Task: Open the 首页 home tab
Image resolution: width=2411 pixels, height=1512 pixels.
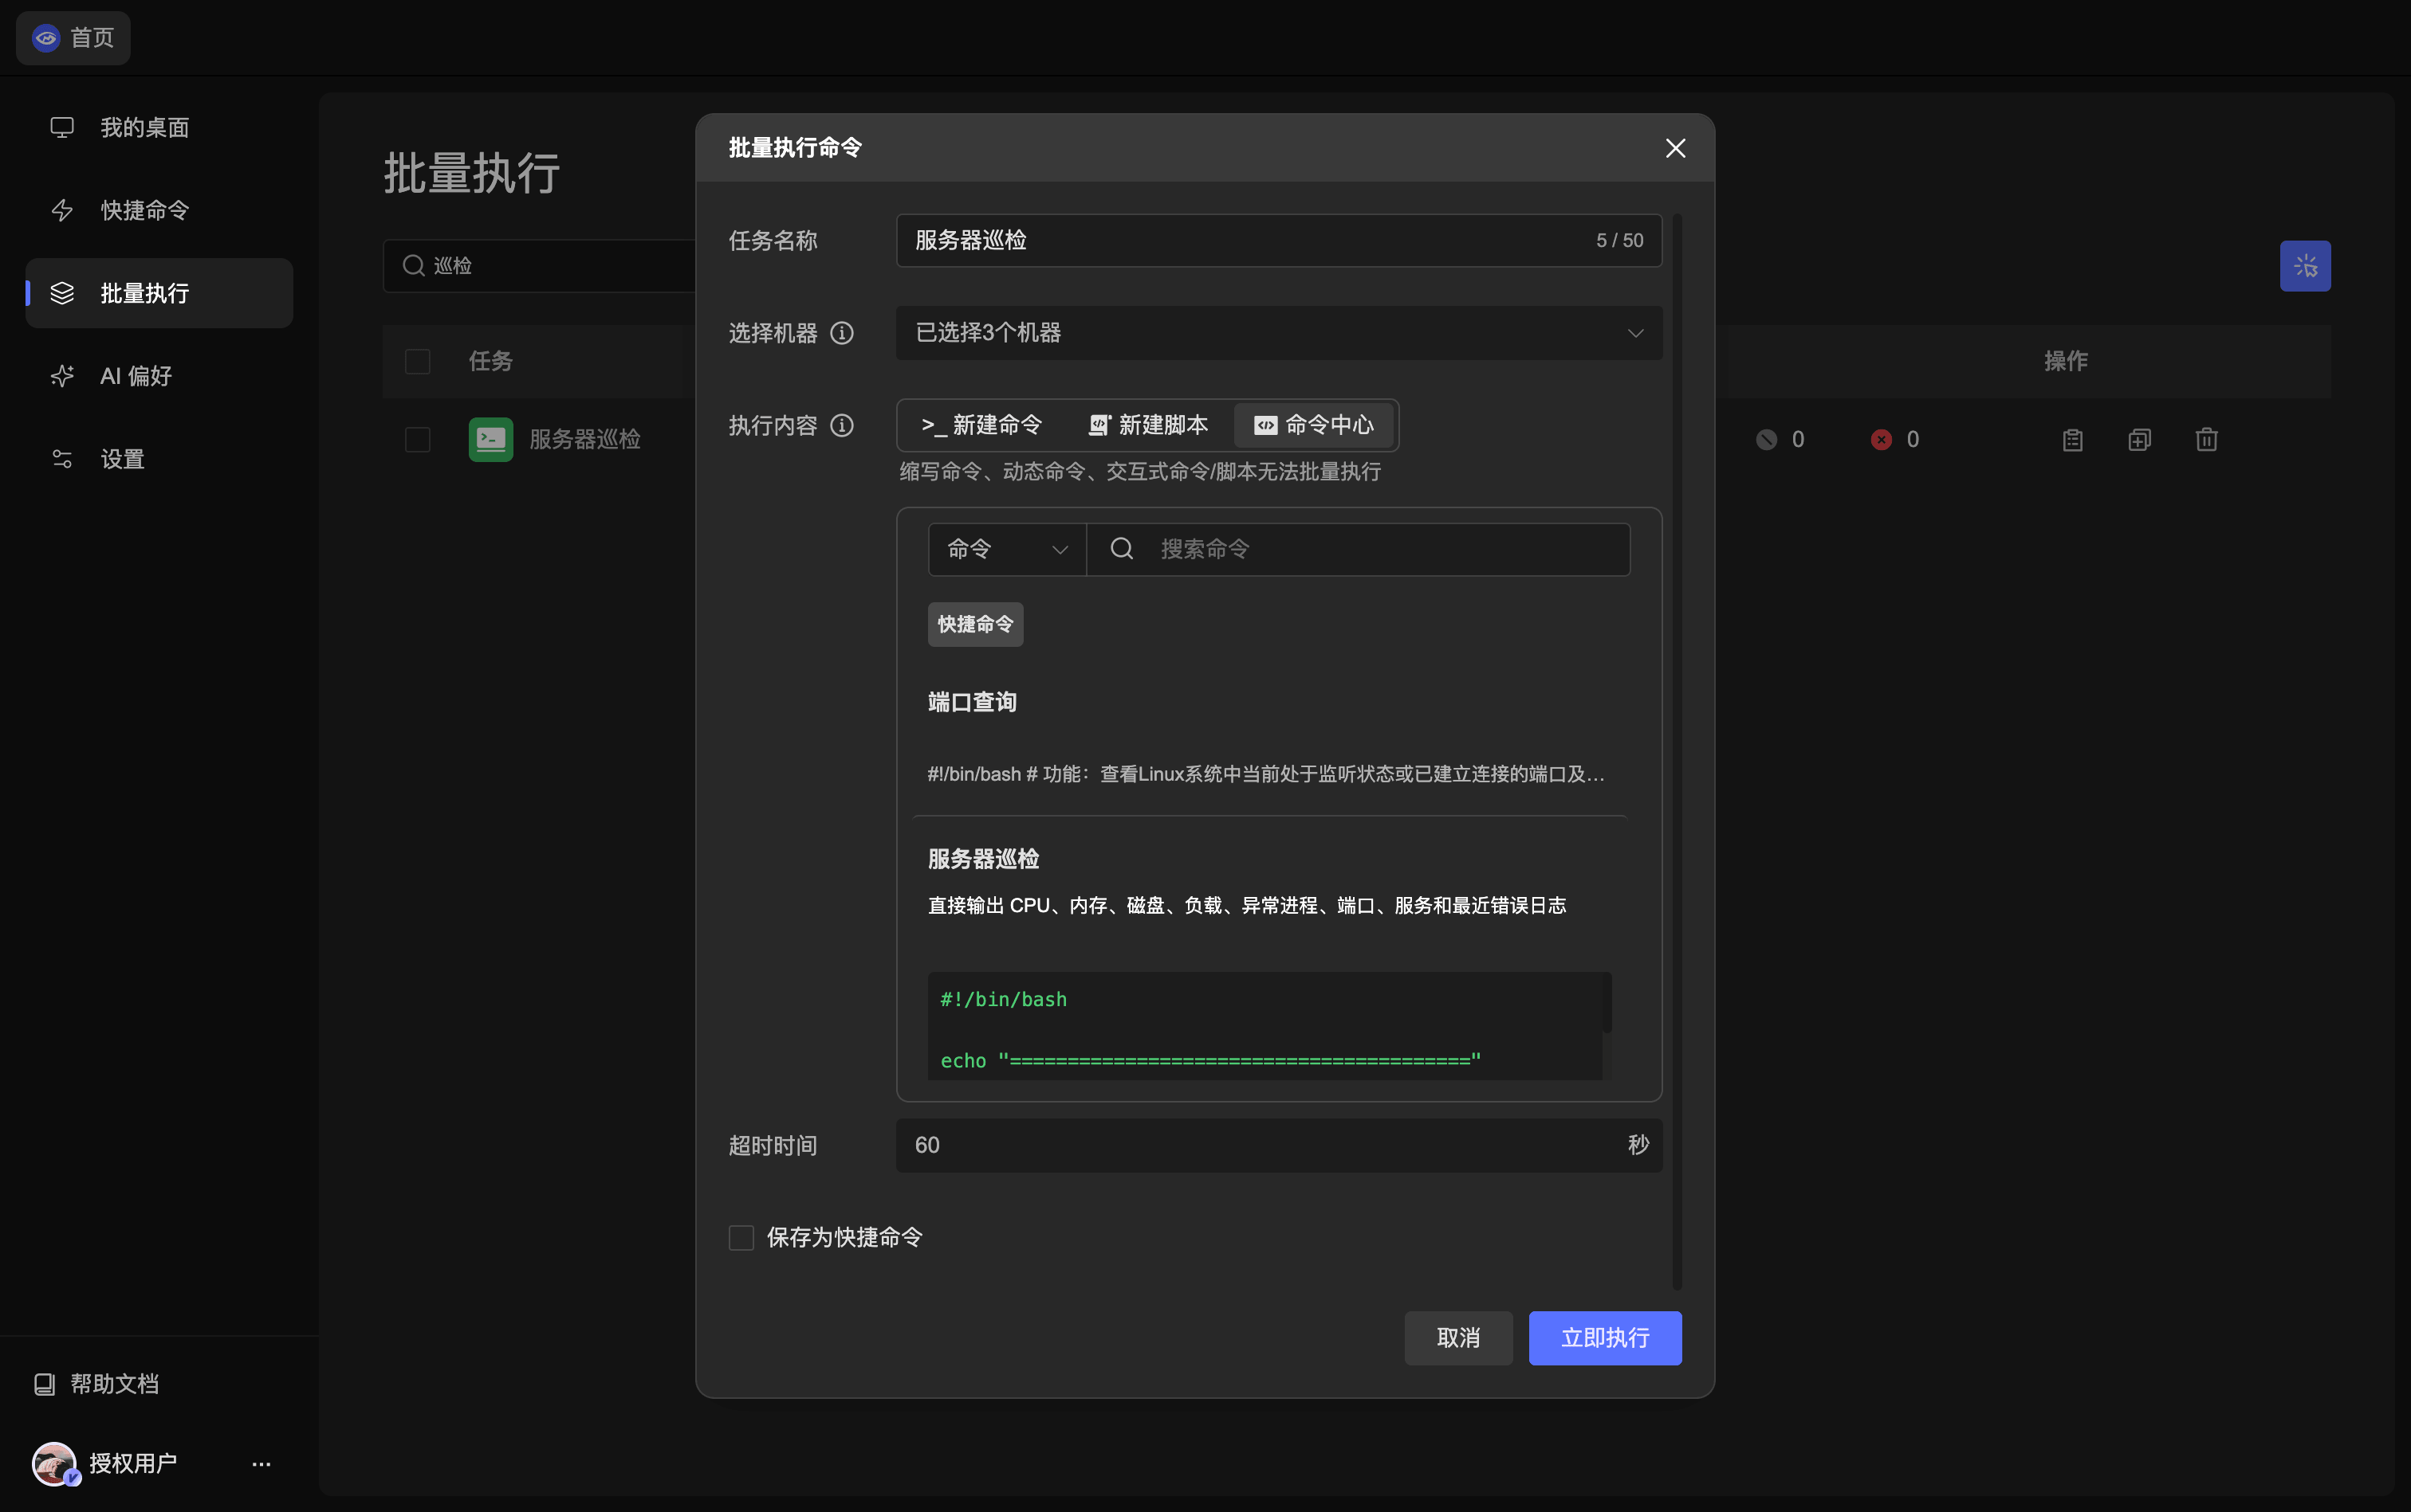Action: [73, 38]
